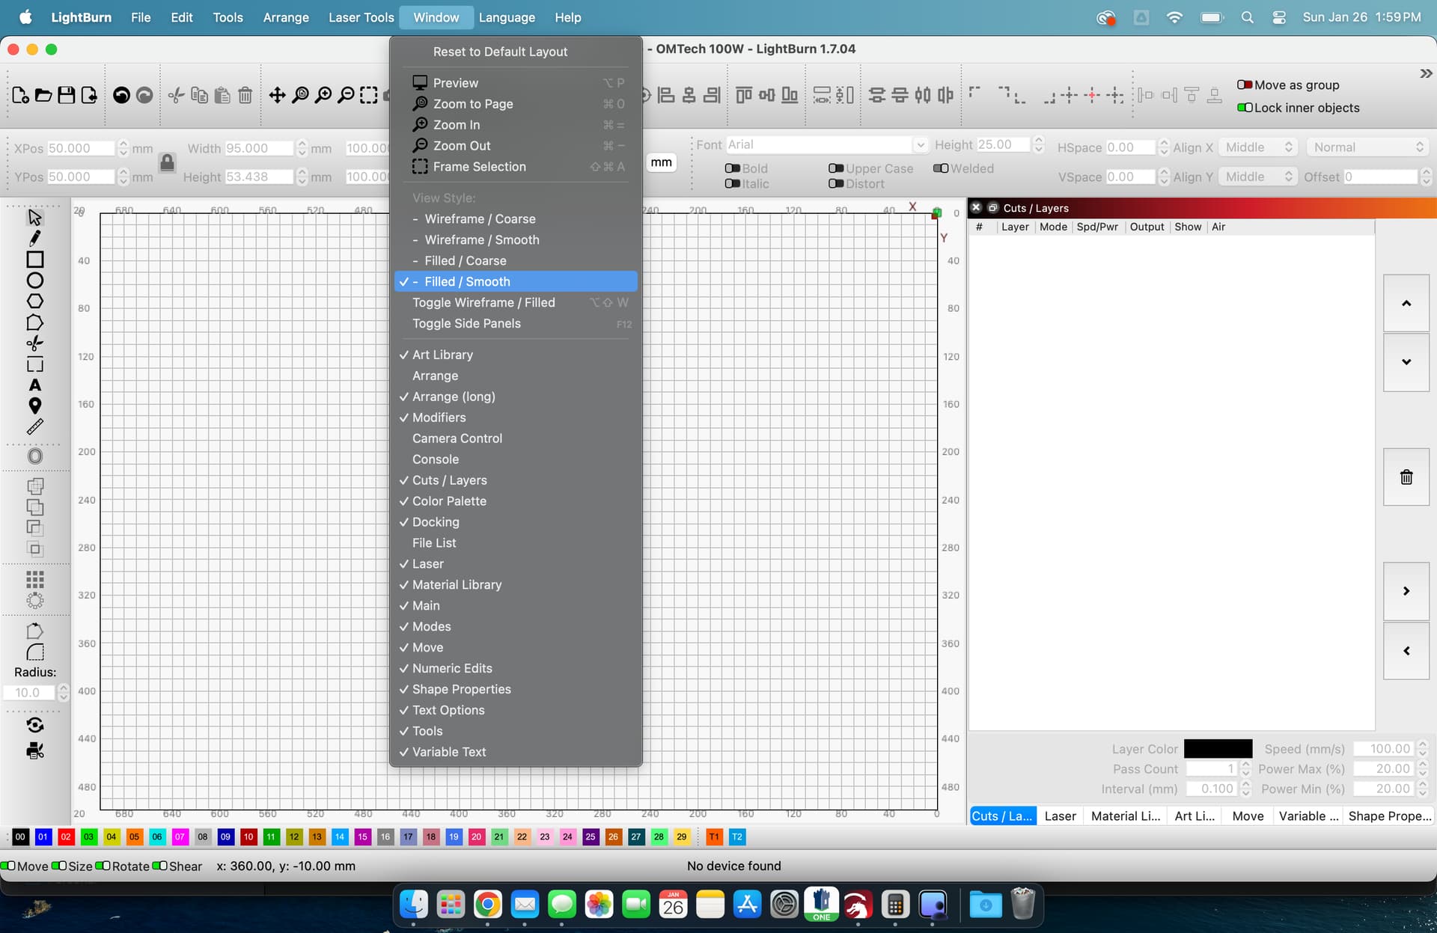The width and height of the screenshot is (1437, 933).
Task: Click the New file icon
Action: (x=20, y=95)
